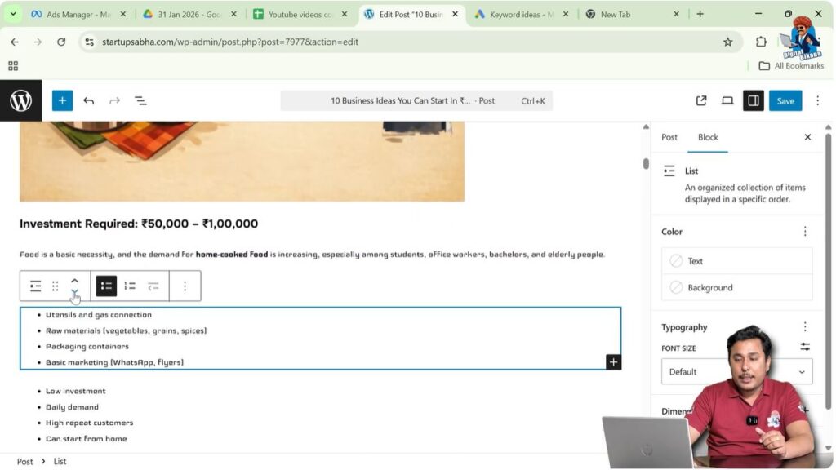Screen dimensions: 836x470
Task: Switch to the Post settings tab
Action: [x=669, y=137]
